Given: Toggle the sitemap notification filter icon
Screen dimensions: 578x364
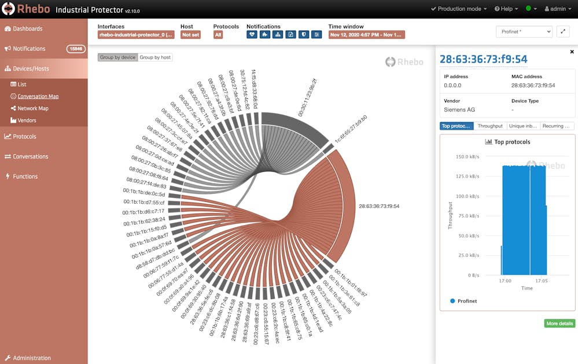Looking at the screenshot, I should [x=278, y=35].
